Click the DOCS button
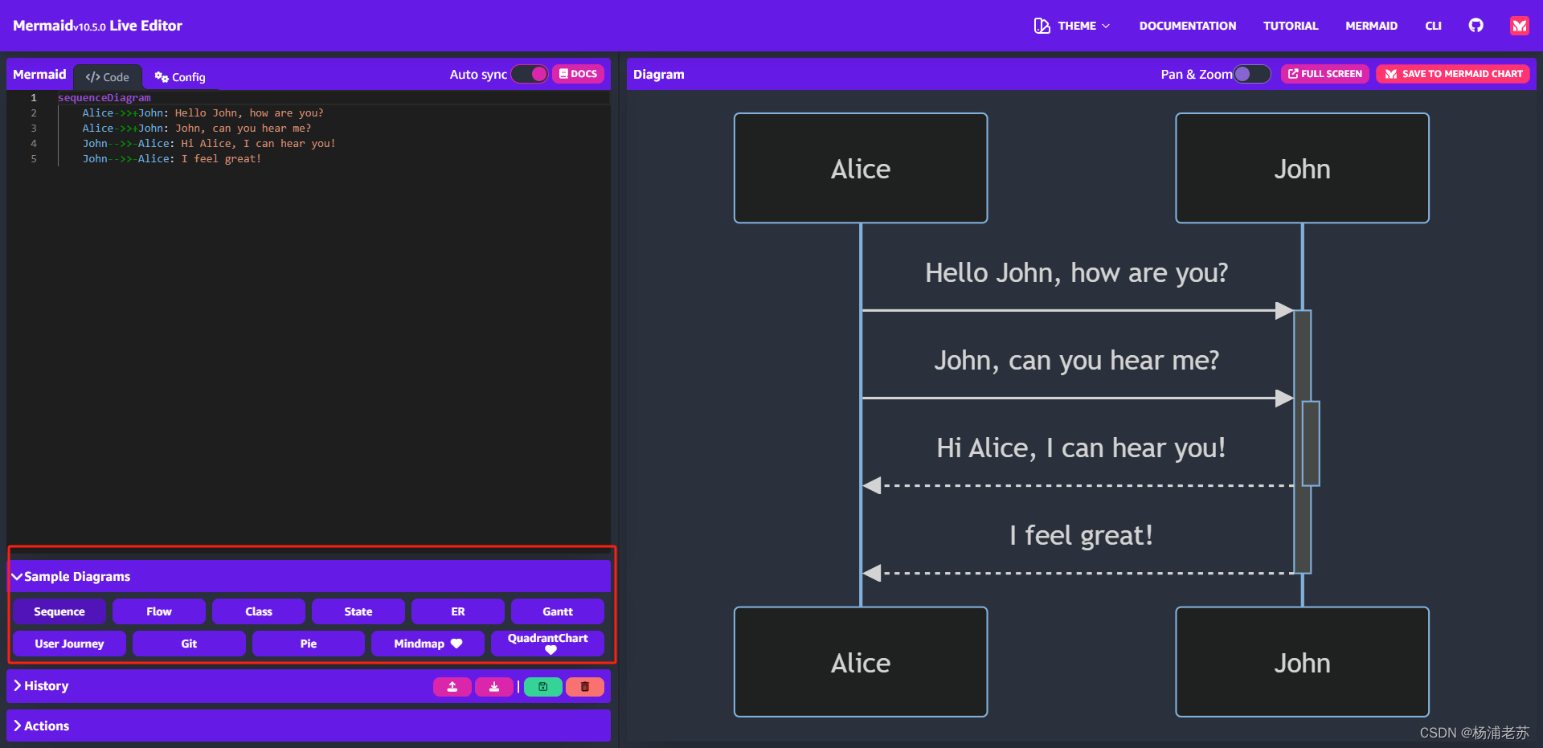1543x748 pixels. (x=578, y=74)
